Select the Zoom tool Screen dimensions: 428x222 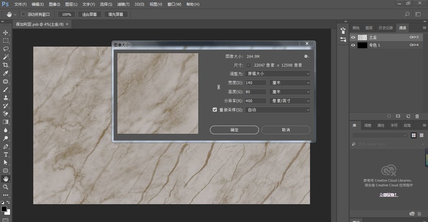tap(5, 187)
